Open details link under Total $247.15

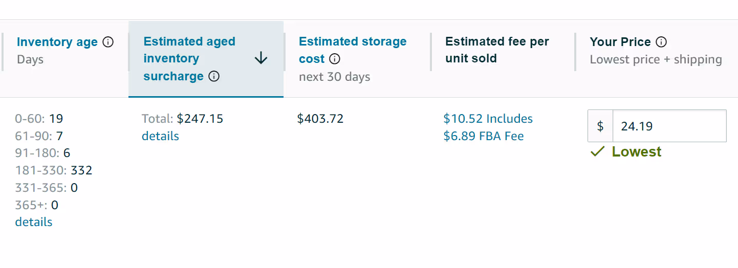(160, 136)
